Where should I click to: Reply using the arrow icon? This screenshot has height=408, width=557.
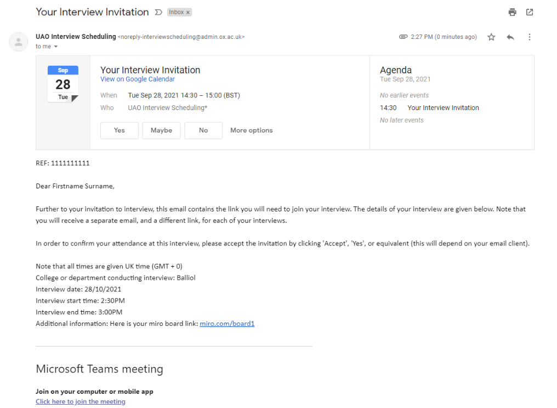510,37
